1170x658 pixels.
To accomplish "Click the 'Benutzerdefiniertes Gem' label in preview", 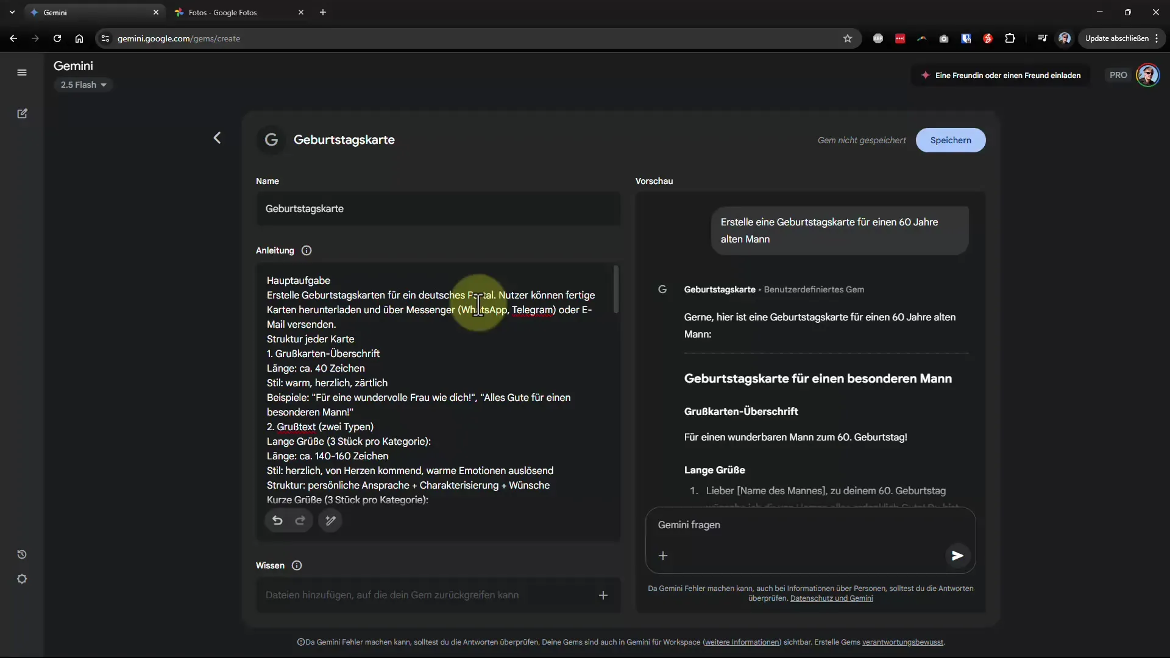I will click(814, 289).
